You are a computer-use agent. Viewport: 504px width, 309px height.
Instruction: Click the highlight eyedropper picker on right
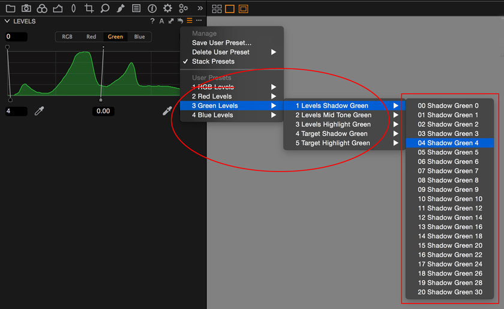(x=167, y=111)
